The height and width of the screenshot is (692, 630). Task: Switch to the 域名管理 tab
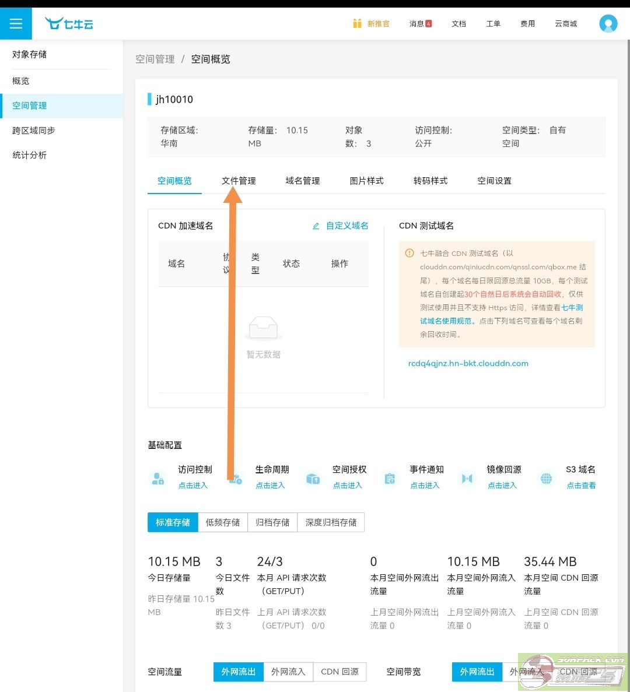(x=302, y=181)
